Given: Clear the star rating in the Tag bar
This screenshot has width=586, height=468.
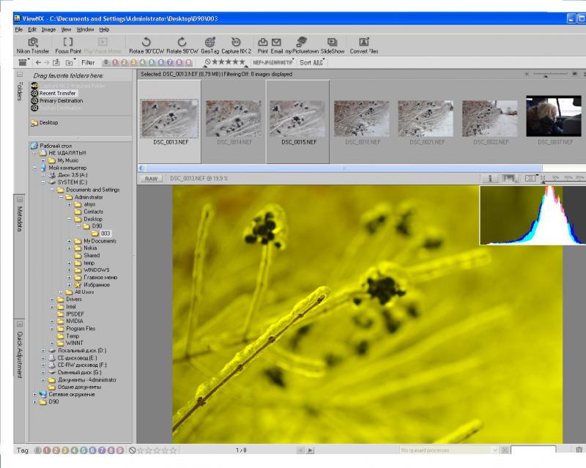Looking at the screenshot, I should point(133,450).
